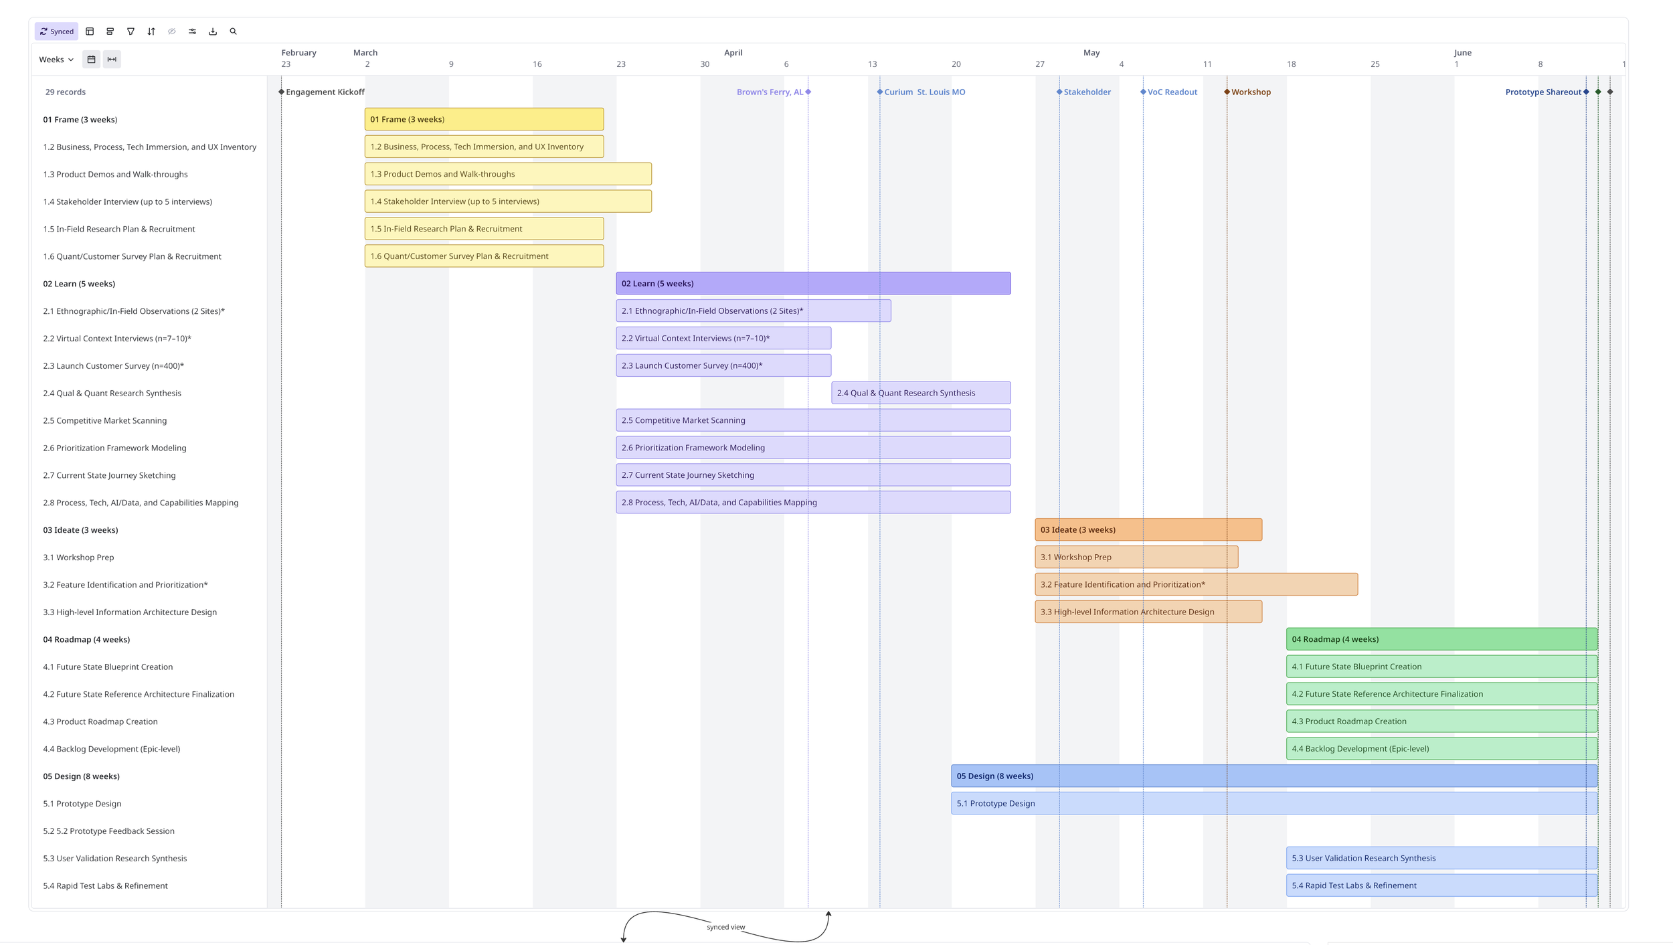The image size is (1673, 945).
Task: Click the search magnifier icon
Action: coord(234,31)
